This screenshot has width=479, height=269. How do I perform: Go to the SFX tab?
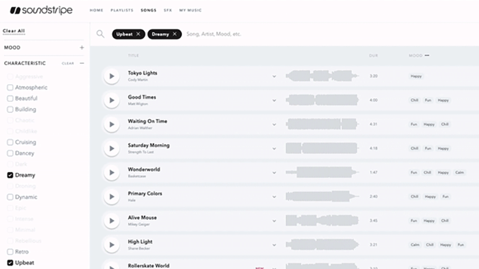(168, 10)
